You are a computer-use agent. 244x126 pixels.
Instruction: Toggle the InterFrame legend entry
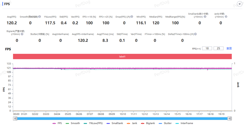[184, 123]
